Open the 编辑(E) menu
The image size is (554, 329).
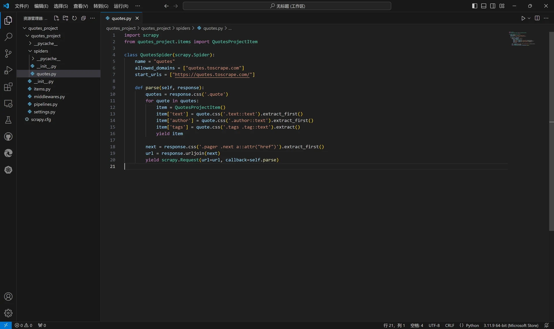click(x=41, y=6)
